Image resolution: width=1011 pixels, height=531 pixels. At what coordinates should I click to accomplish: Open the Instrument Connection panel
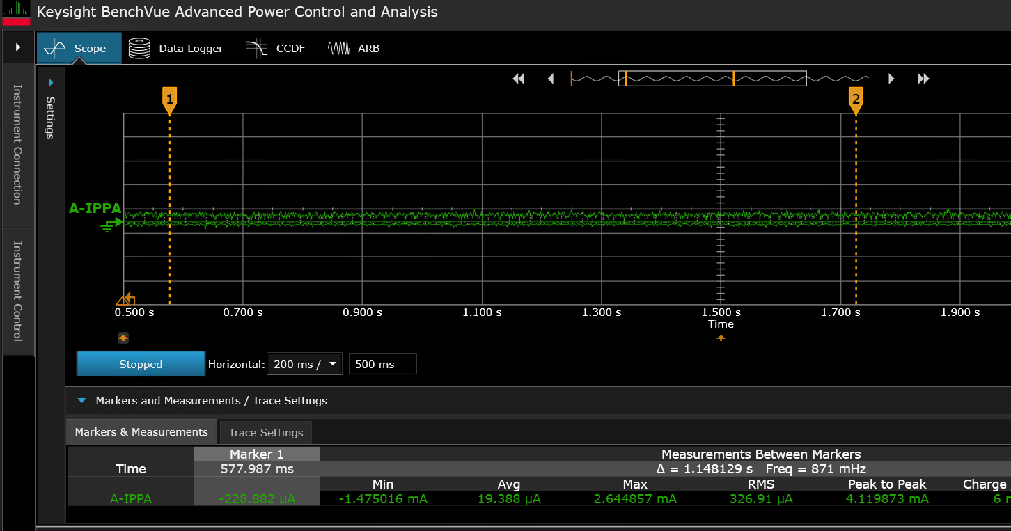click(18, 145)
